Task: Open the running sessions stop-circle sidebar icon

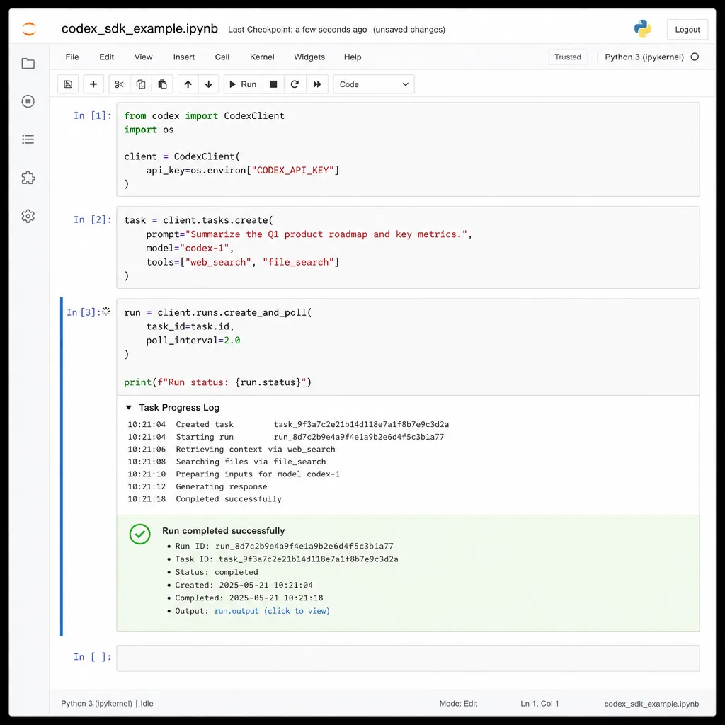Action: (28, 101)
